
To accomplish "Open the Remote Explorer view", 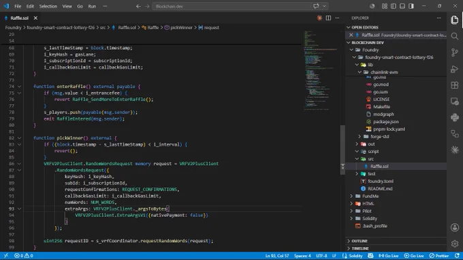I will [455, 101].
